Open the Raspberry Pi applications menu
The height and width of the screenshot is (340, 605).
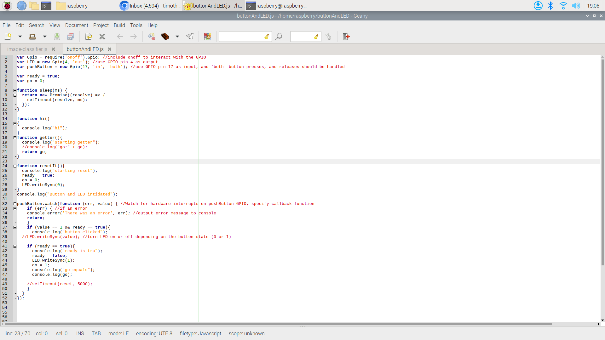tap(7, 6)
